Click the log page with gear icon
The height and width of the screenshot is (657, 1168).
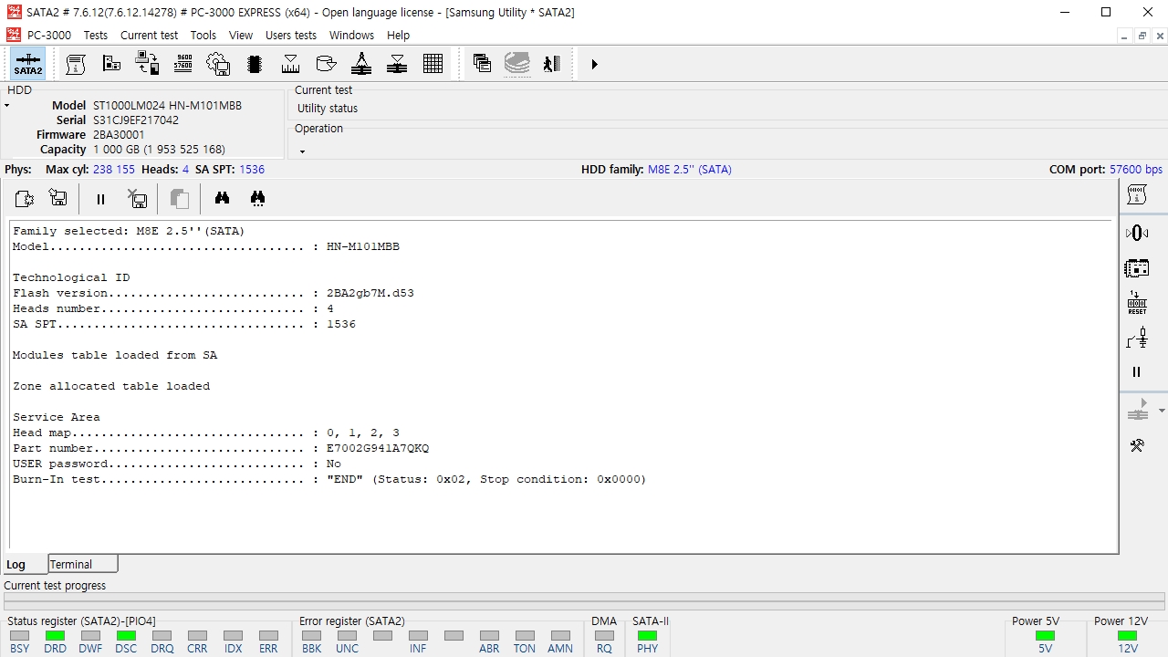(x=24, y=198)
